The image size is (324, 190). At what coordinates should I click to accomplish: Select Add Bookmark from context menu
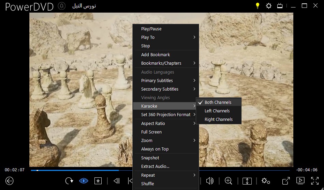tap(156, 54)
